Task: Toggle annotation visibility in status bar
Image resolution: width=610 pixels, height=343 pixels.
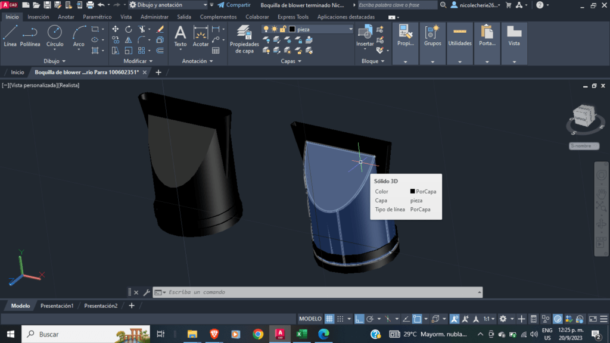Action: click(x=455, y=319)
